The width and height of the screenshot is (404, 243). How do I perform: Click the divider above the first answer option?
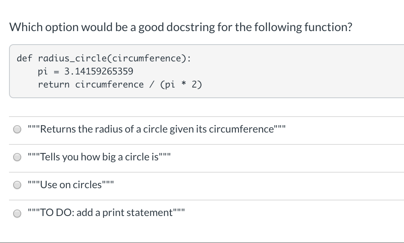point(202,116)
